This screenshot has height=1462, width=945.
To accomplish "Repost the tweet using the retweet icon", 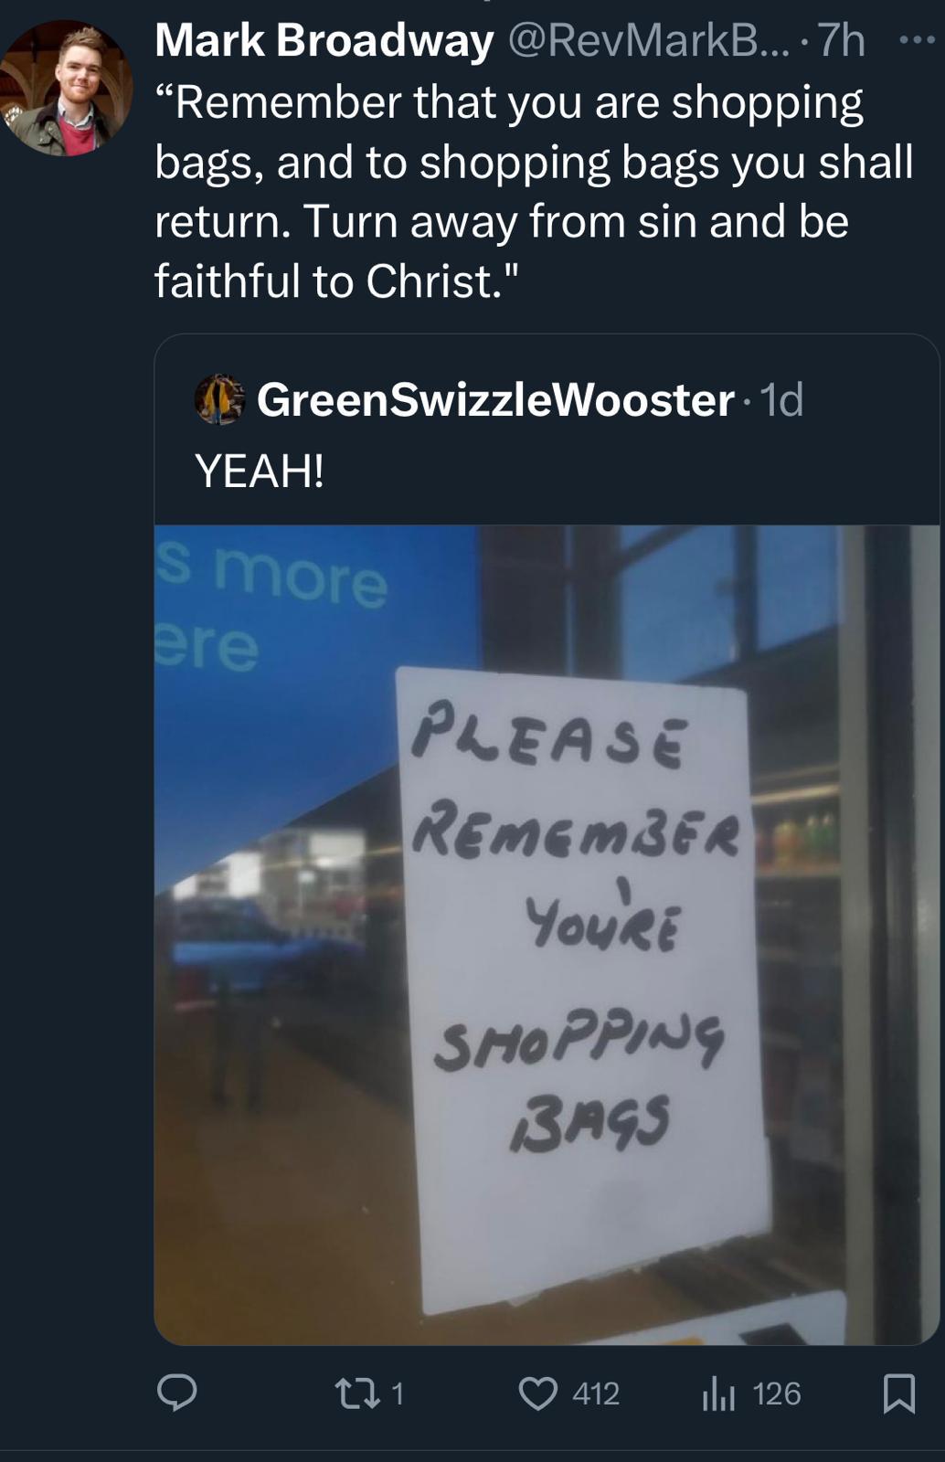I will tap(349, 1393).
